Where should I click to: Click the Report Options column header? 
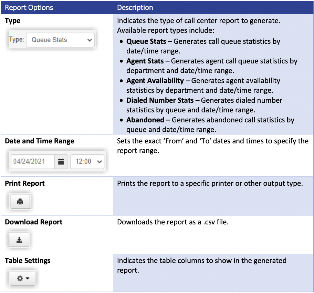click(x=29, y=7)
